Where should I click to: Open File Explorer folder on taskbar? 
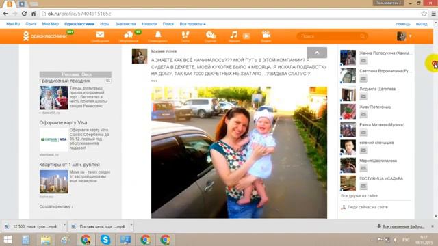tap(46, 240)
